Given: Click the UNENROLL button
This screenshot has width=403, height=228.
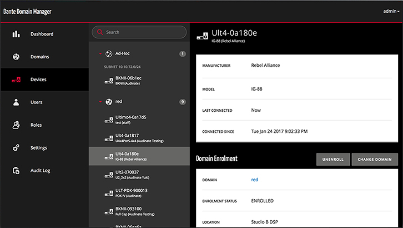Looking at the screenshot, I should coord(333,159).
